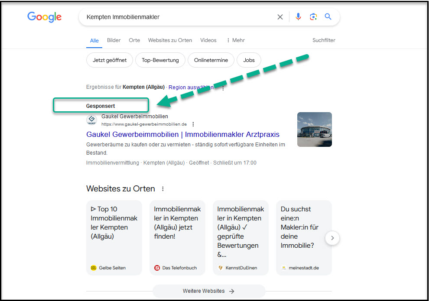This screenshot has height=301, width=429.
Task: Apply the Top-Bewertung filter chip
Action: point(160,60)
